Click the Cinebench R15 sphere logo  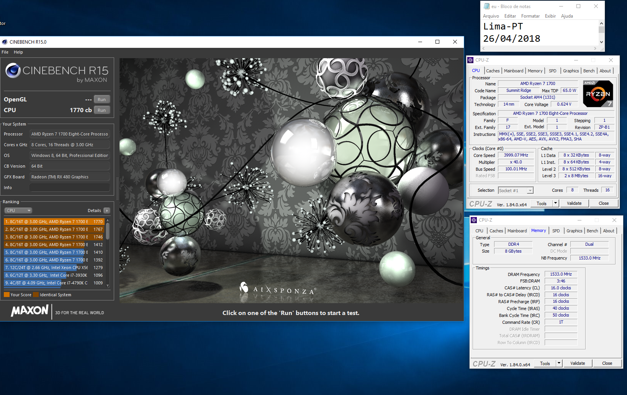click(x=13, y=70)
